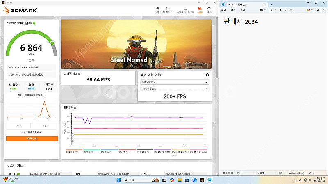Click the purple CPU clock legend color

[162, 150]
